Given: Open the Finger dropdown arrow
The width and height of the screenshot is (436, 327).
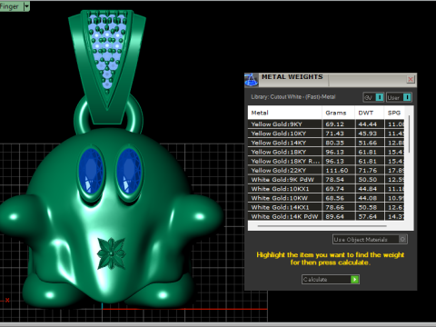Looking at the screenshot, I should tap(26, 6).
